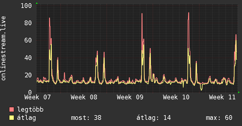242x126 pixels.
Task: Click the 100 y-axis label
Action: (x=26, y=6)
